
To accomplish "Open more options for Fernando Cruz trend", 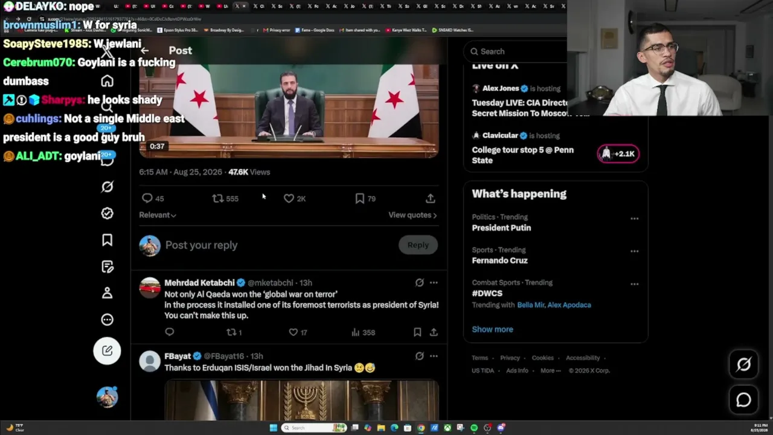I will pos(634,251).
